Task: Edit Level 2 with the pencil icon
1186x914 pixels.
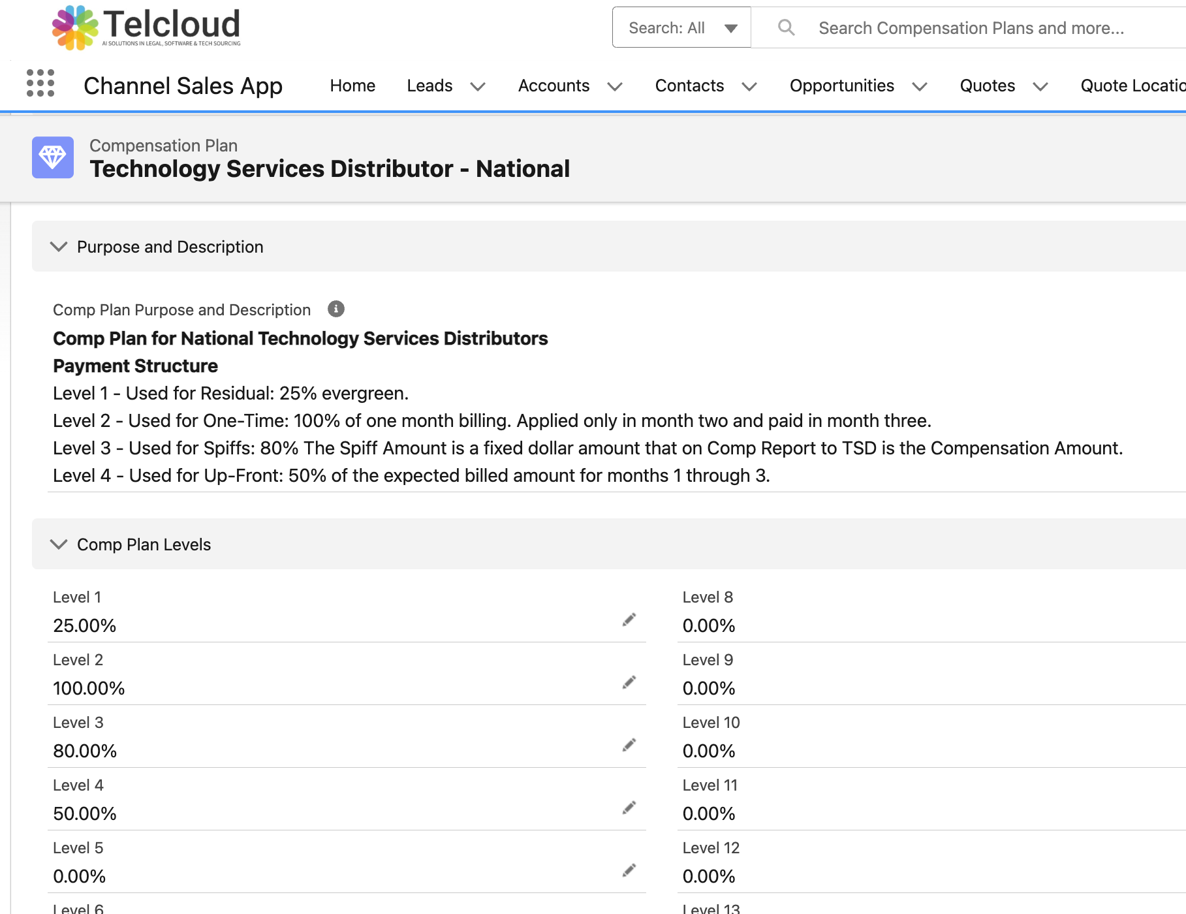Action: pyautogui.click(x=629, y=682)
